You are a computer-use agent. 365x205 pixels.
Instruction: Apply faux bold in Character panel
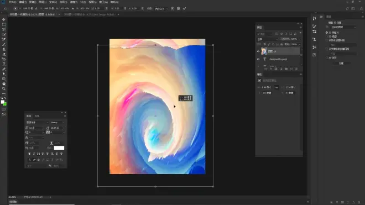[29, 154]
